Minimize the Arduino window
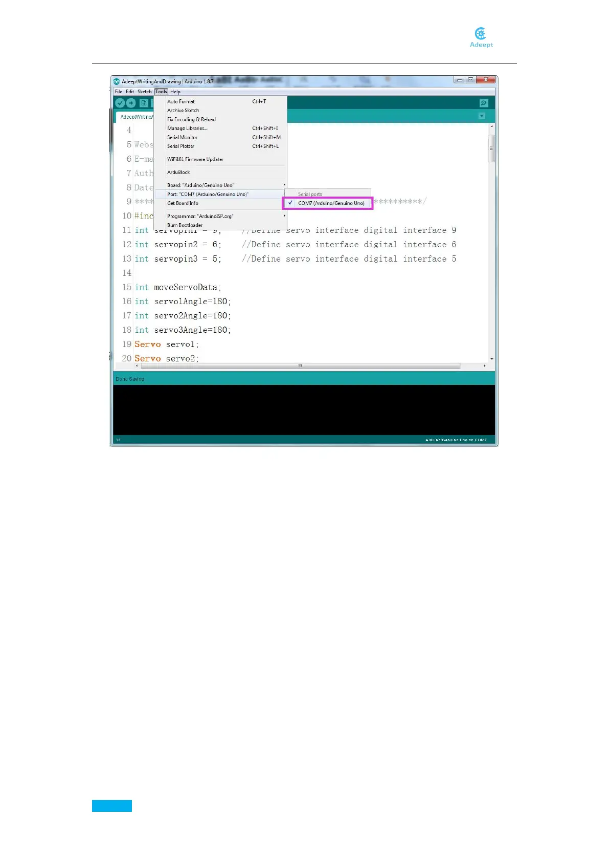Screen dimensions: 609x862 point(459,80)
